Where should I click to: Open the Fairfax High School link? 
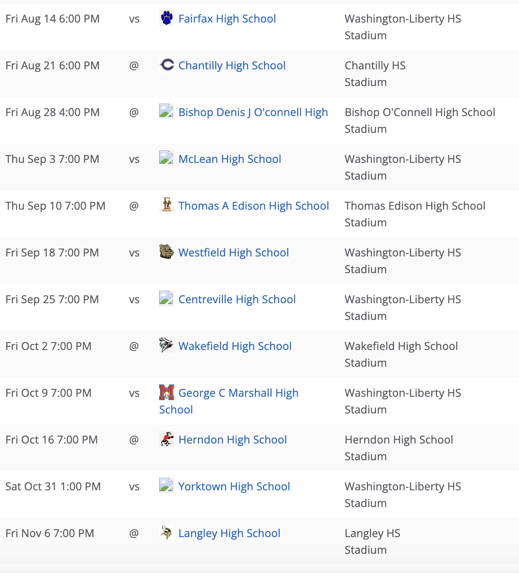[x=227, y=19]
